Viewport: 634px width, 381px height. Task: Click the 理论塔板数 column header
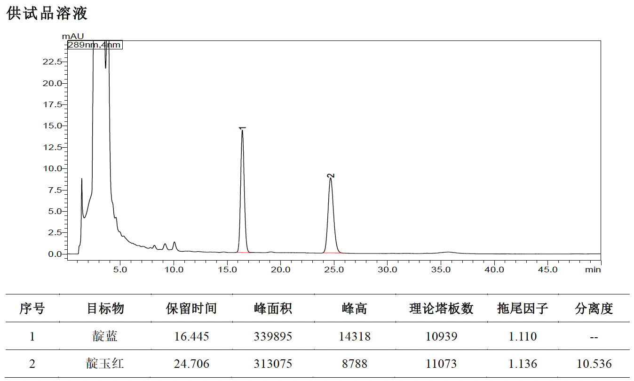coord(441,309)
